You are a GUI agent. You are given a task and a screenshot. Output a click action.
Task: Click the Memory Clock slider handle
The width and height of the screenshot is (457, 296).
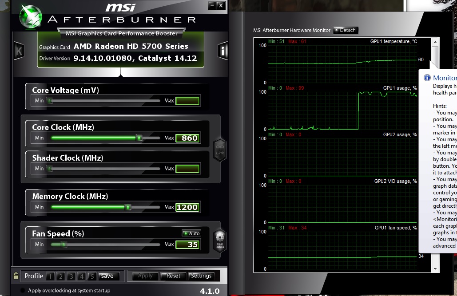pos(128,207)
